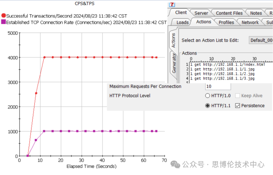Image resolution: width=273 pixels, height=175 pixels.
Task: Switch to the Server tab
Action: [201, 13]
